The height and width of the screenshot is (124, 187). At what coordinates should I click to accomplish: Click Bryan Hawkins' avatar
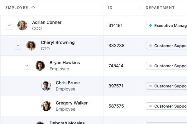tap(40, 66)
